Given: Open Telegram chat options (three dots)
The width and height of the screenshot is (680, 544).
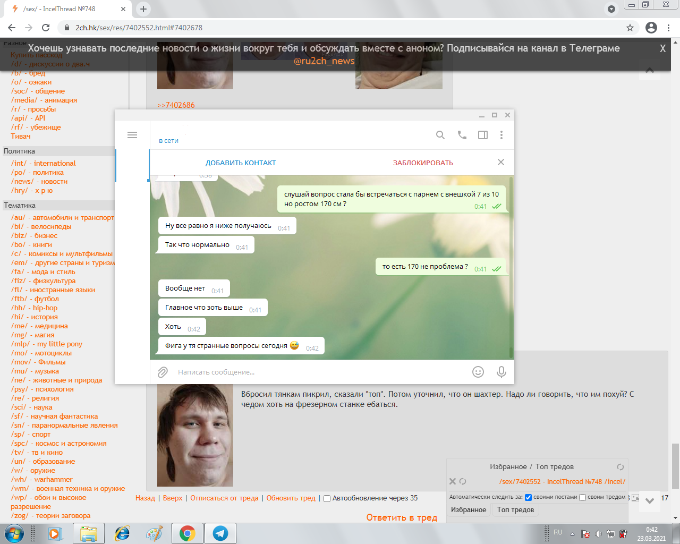Looking at the screenshot, I should 501,135.
